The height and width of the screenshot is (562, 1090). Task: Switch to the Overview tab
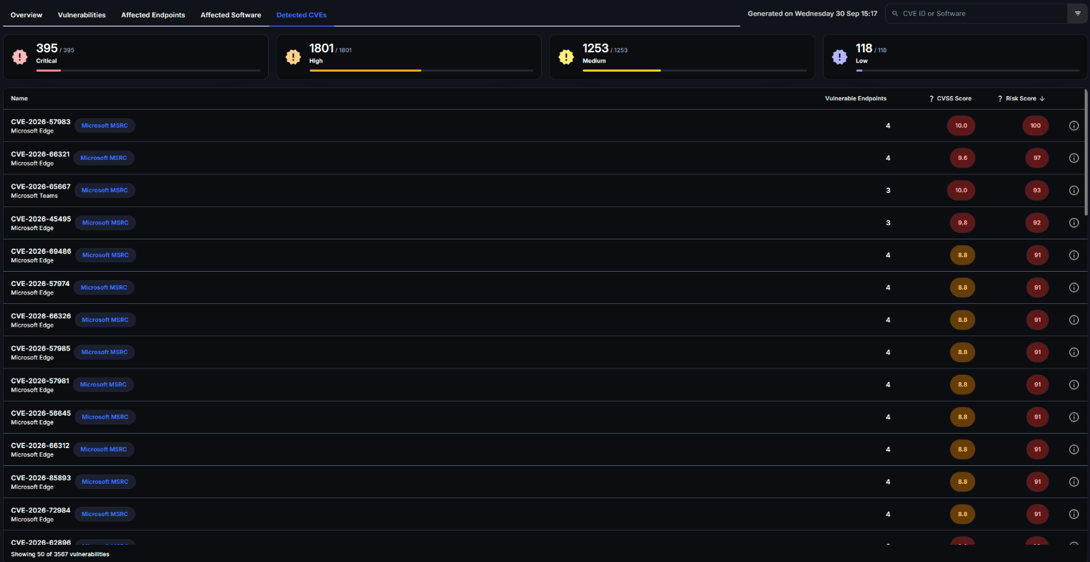click(27, 14)
